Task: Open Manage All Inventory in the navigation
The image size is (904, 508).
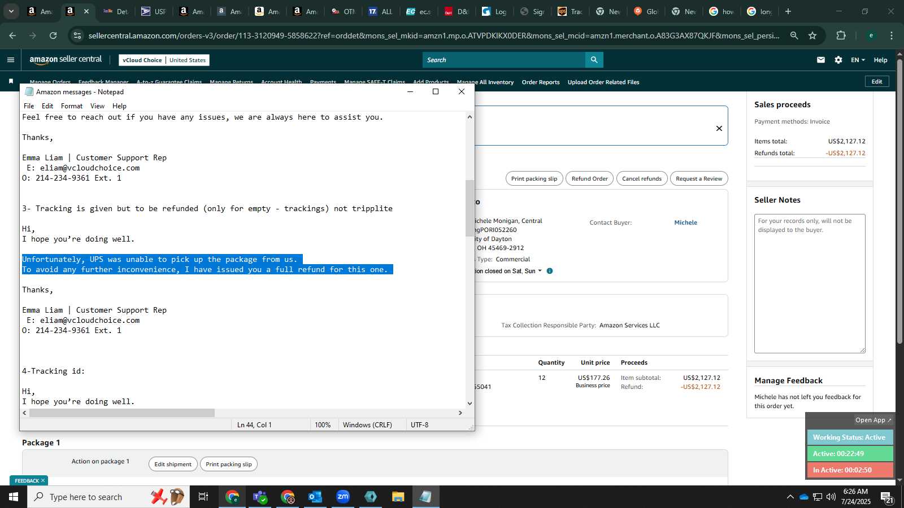Action: click(x=485, y=82)
